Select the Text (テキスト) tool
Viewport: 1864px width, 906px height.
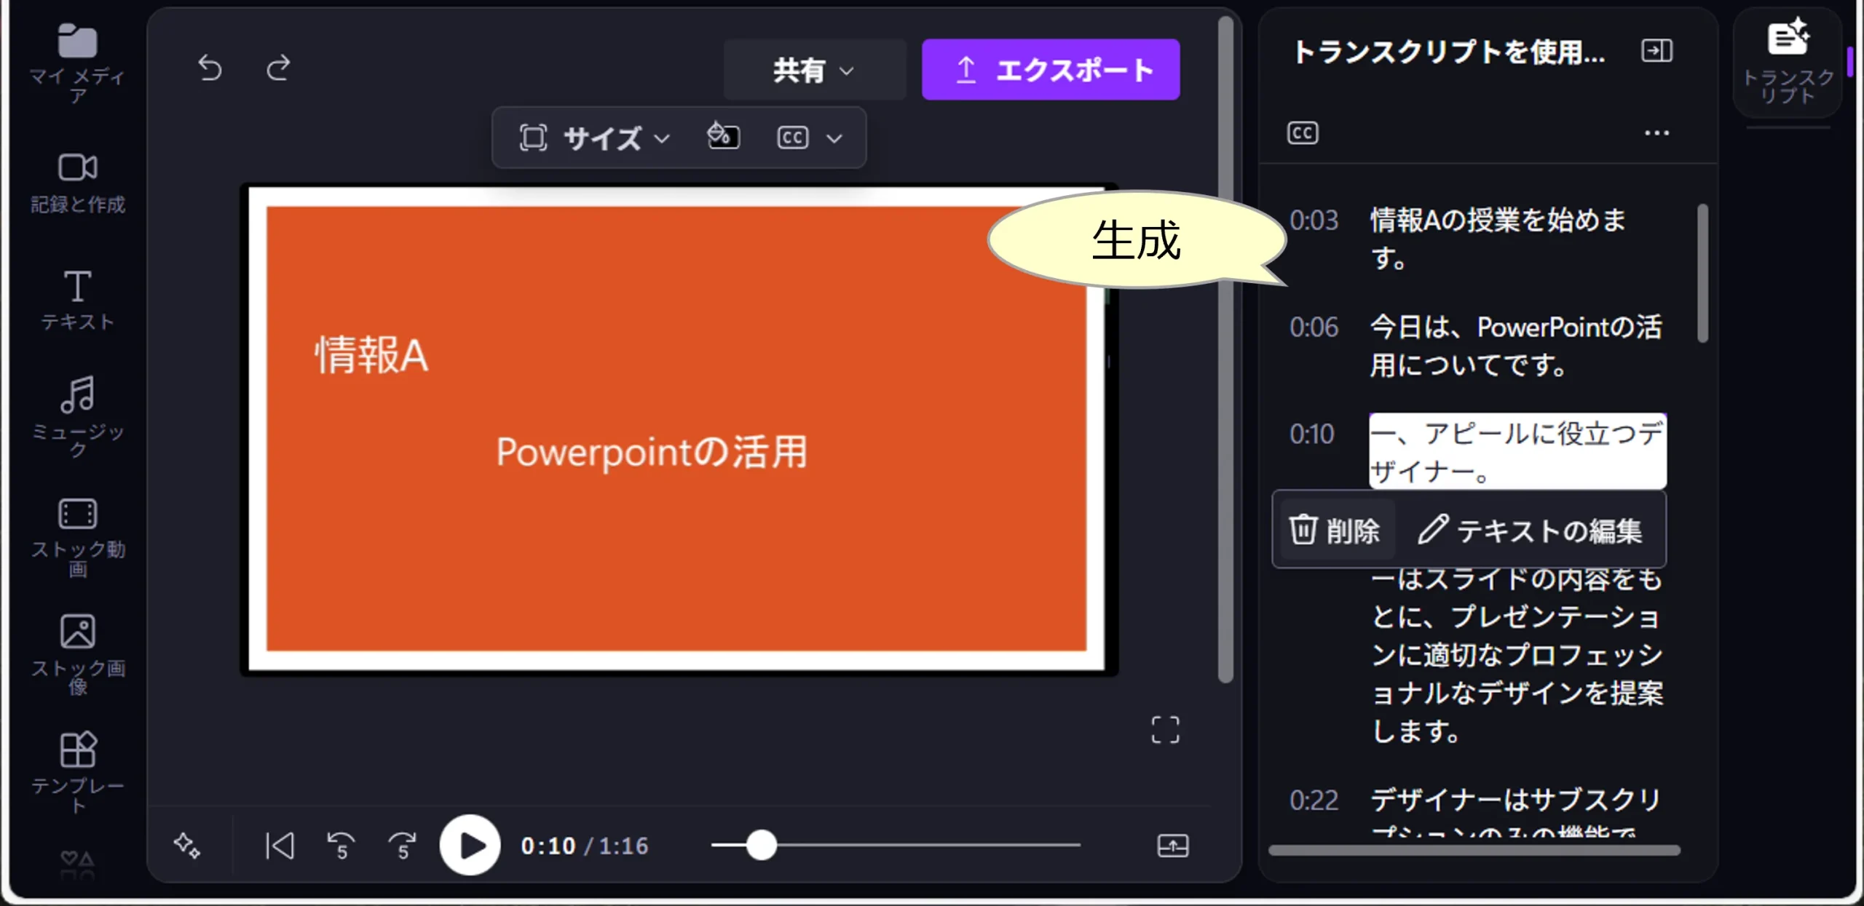tap(77, 287)
